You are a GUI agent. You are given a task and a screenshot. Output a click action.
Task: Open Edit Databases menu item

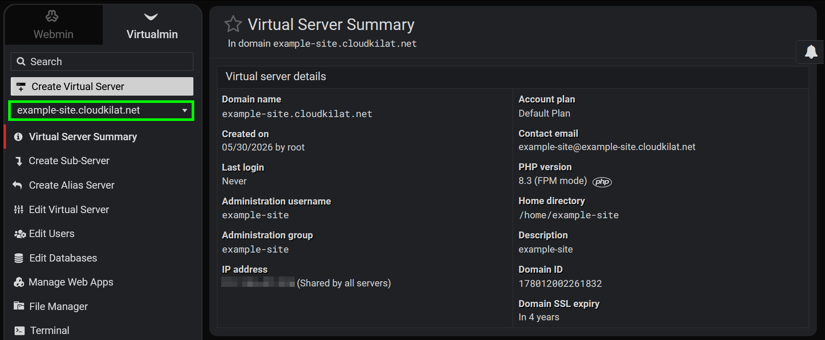pyautogui.click(x=63, y=258)
